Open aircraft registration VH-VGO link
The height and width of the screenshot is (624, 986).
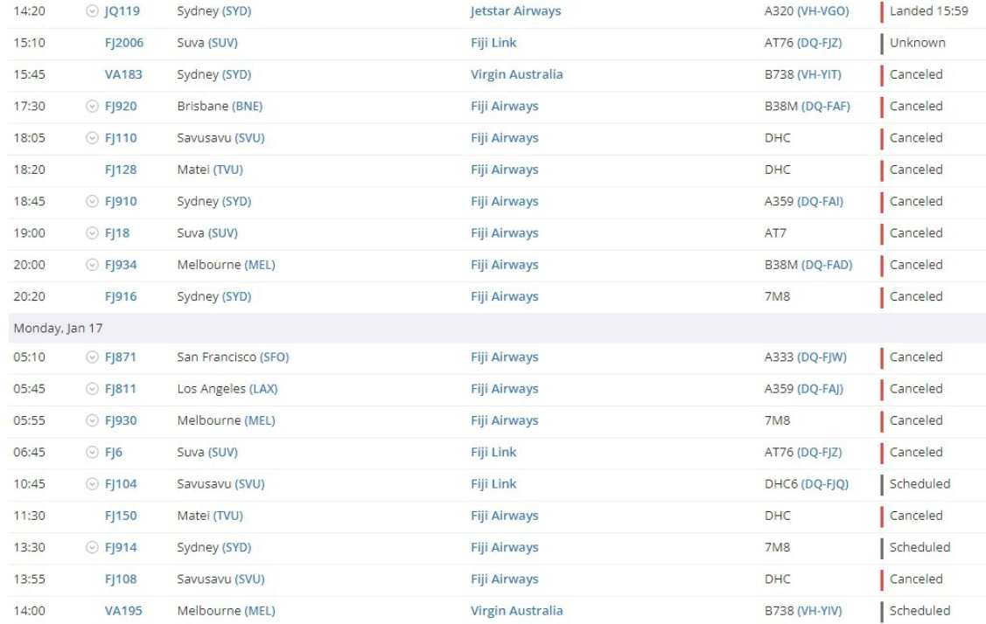[x=823, y=11]
